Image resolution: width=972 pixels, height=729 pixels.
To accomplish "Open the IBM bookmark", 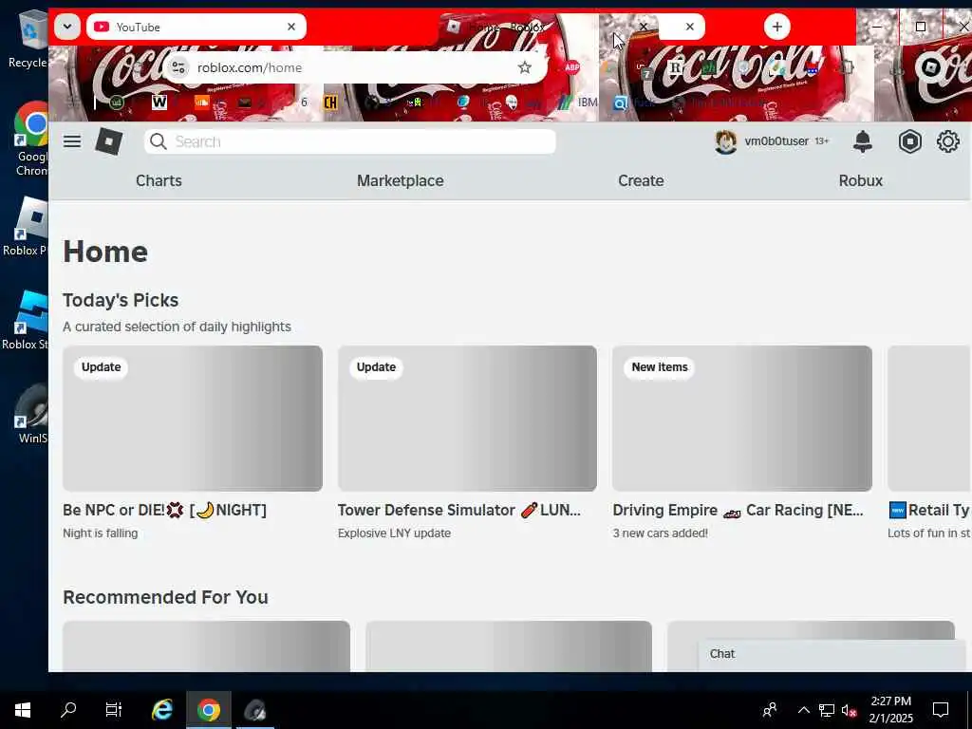I will [578, 103].
